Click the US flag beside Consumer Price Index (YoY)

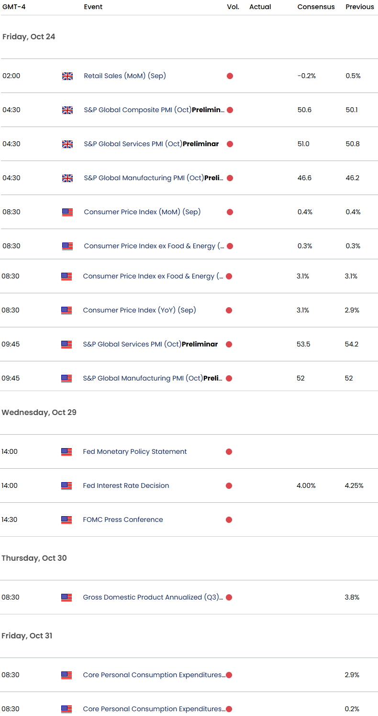click(67, 310)
